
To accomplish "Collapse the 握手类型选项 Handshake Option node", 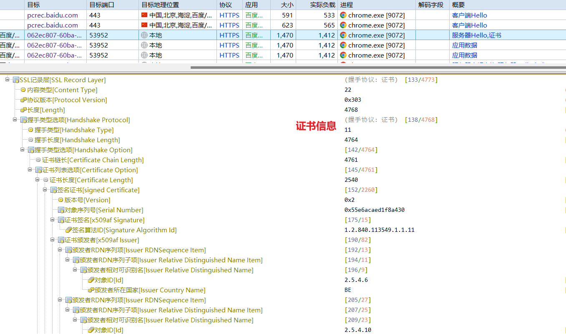I will point(22,150).
